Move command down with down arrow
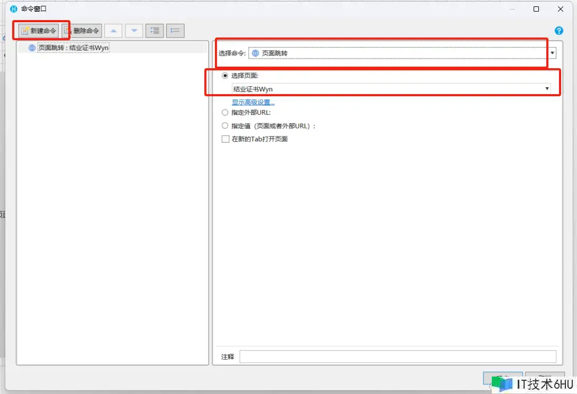This screenshot has width=577, height=394. click(134, 31)
